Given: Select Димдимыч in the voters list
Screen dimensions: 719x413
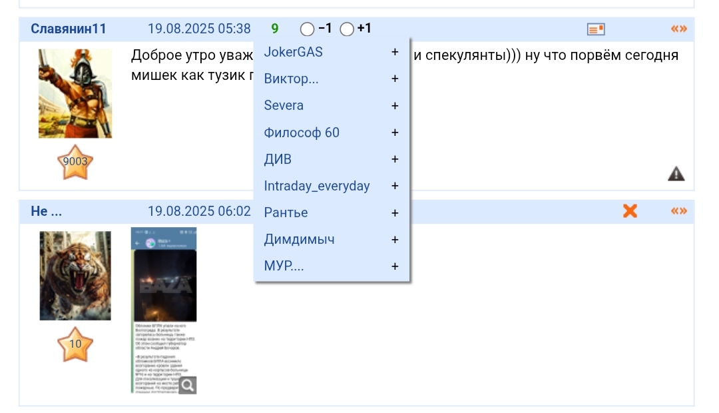Looking at the screenshot, I should point(299,240).
